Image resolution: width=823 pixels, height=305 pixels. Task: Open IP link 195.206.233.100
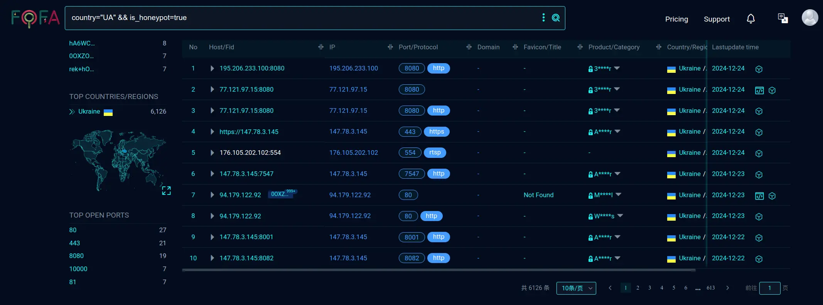tap(353, 68)
